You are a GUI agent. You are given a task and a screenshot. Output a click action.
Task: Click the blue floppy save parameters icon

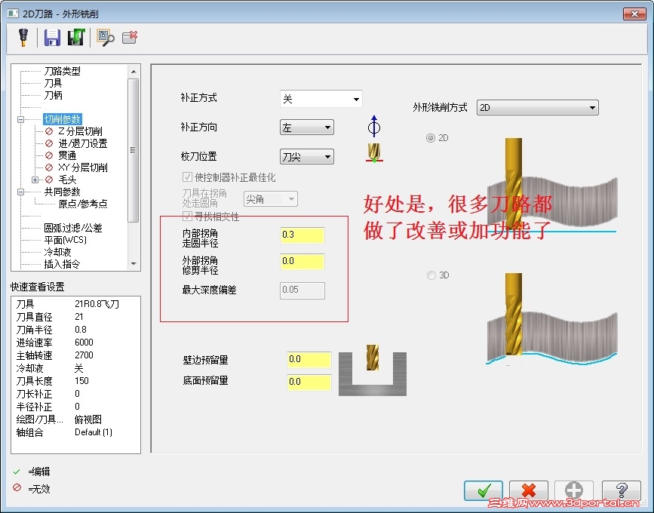[x=52, y=38]
